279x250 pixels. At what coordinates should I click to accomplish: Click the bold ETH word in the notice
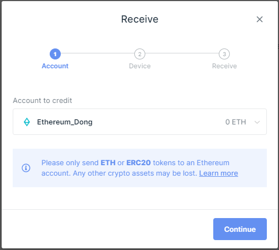[108, 163]
